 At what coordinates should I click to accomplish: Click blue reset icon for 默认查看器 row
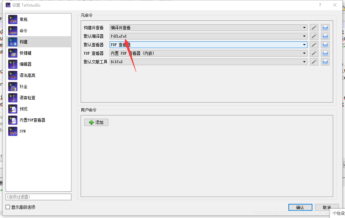pyautogui.click(x=325, y=45)
